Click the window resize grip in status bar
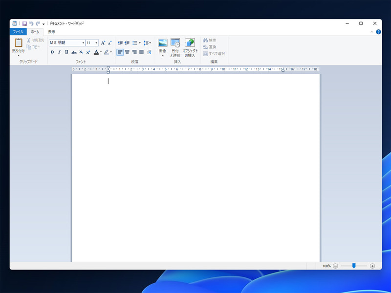This screenshot has width=391, height=293. (380, 268)
